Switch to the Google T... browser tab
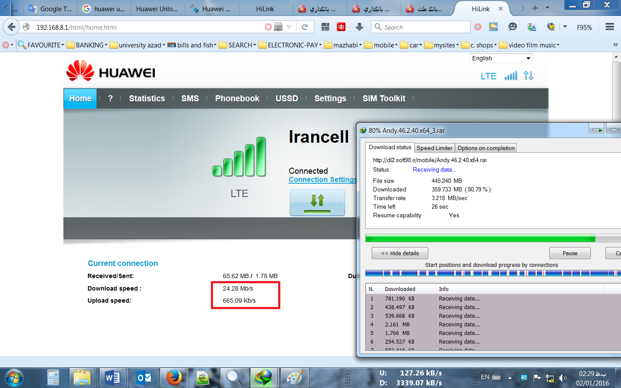The image size is (621, 388). point(50,9)
